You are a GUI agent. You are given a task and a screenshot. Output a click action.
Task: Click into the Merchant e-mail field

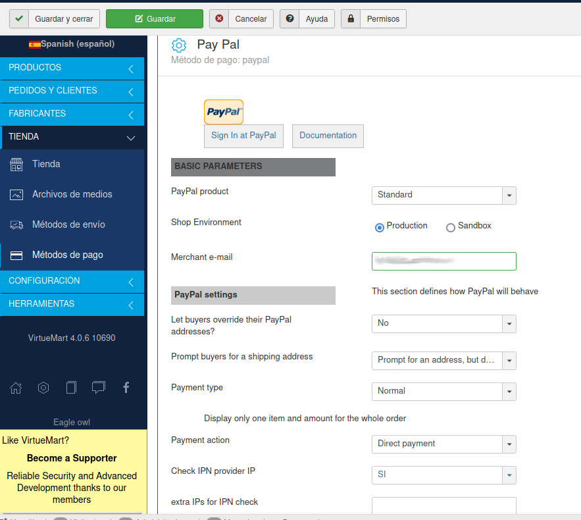tap(444, 261)
